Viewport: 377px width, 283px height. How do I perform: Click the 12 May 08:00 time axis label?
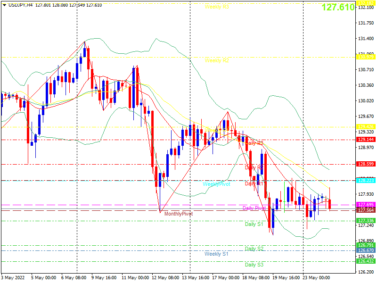coord(165,278)
